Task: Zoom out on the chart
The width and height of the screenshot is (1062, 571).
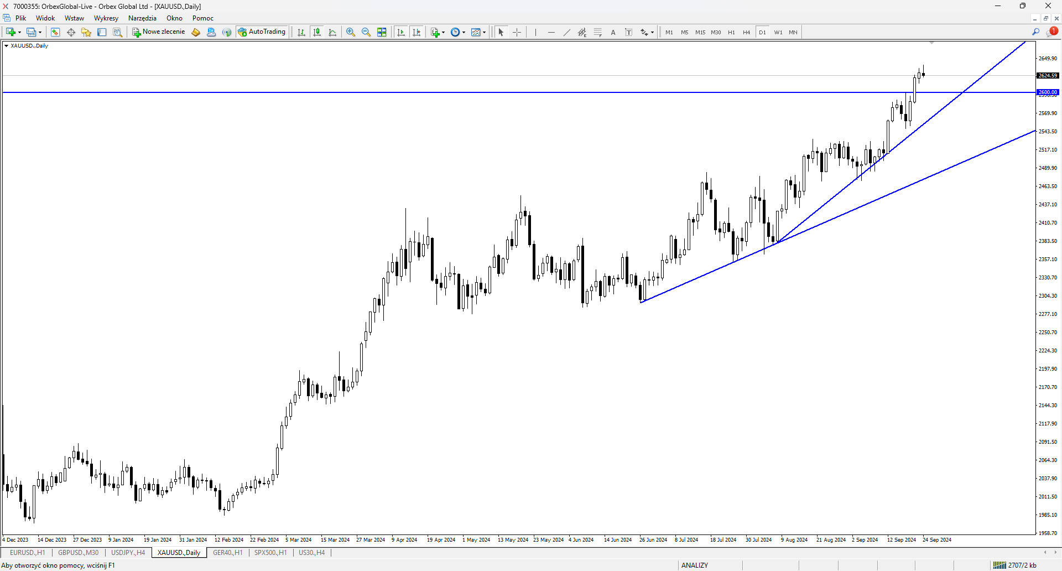Action: [366, 32]
